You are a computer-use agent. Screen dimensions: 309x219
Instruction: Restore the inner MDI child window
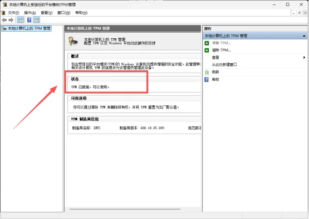click(300, 13)
